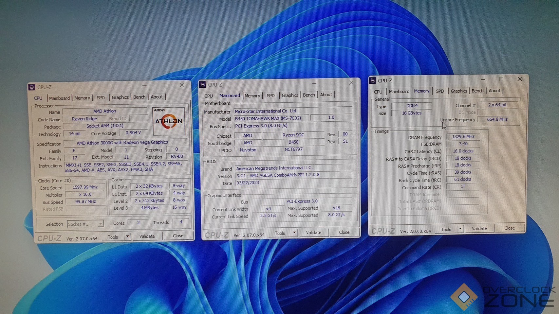Switch to Mainboard tab in the left window
559x314 pixels.
pyautogui.click(x=59, y=98)
